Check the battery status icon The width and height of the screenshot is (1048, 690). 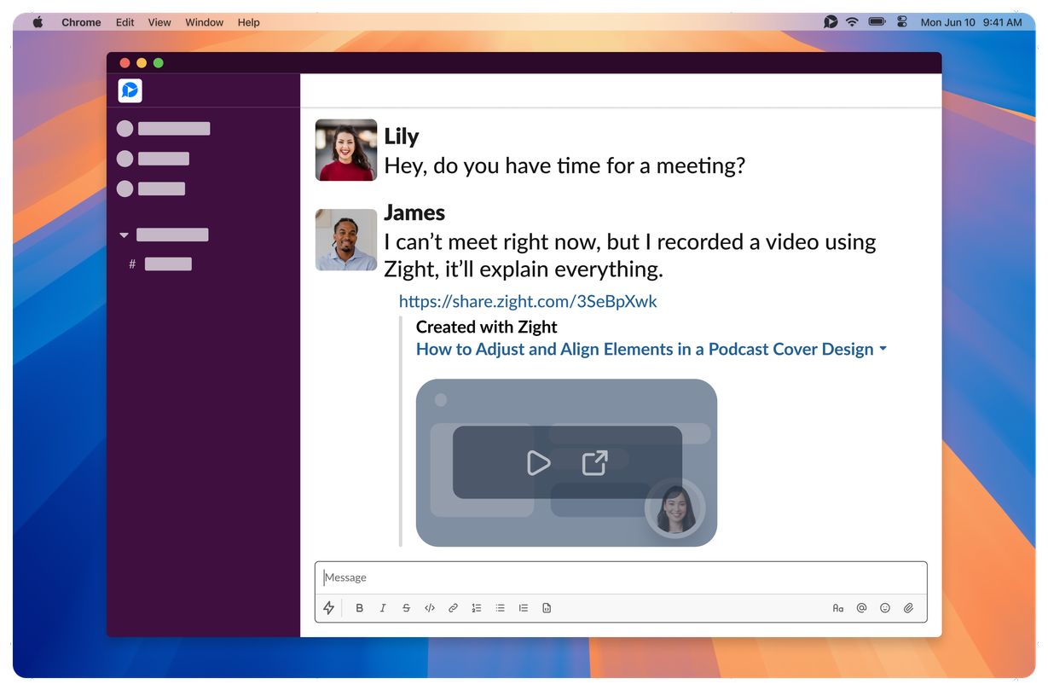[x=877, y=22]
